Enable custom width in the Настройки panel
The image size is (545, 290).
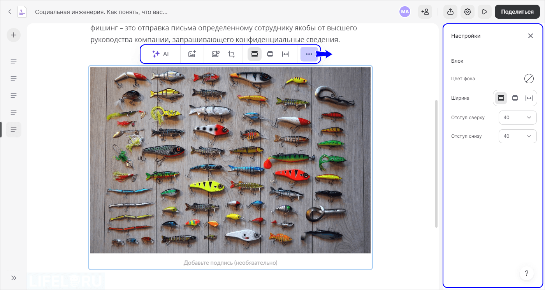(529, 98)
